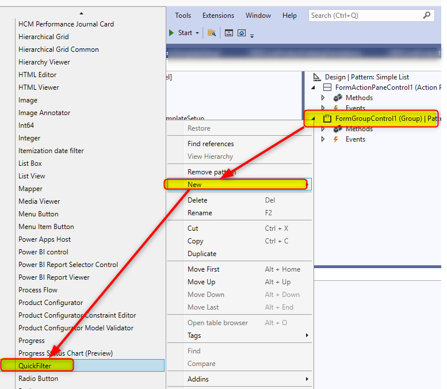Screen dimensions: 447x389
Task: Choose Move First in the context menu
Action: 239,269
